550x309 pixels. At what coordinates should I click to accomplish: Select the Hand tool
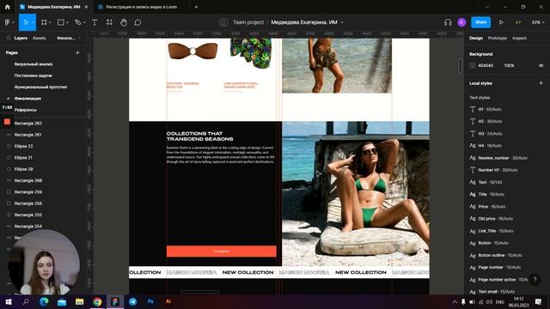pos(124,22)
